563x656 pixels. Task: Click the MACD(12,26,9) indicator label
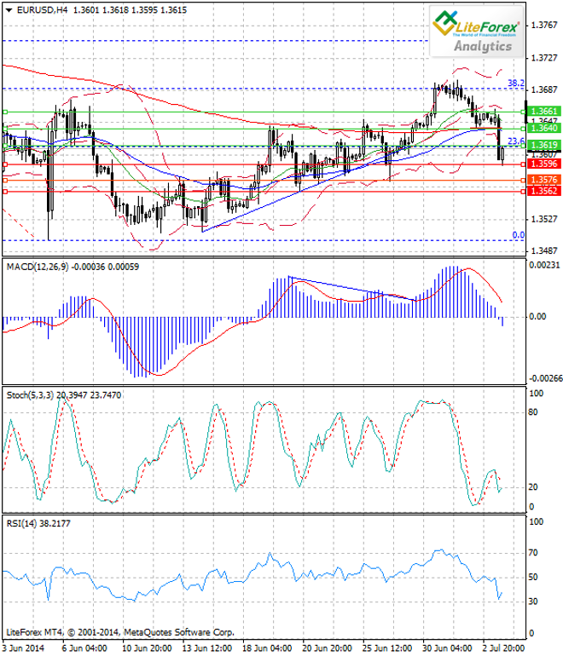[38, 267]
